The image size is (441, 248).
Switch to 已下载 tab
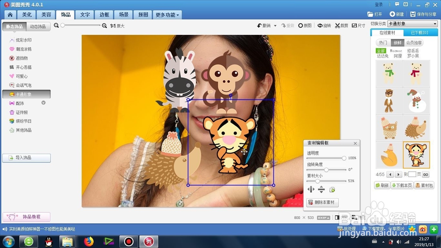pyautogui.click(x=420, y=33)
